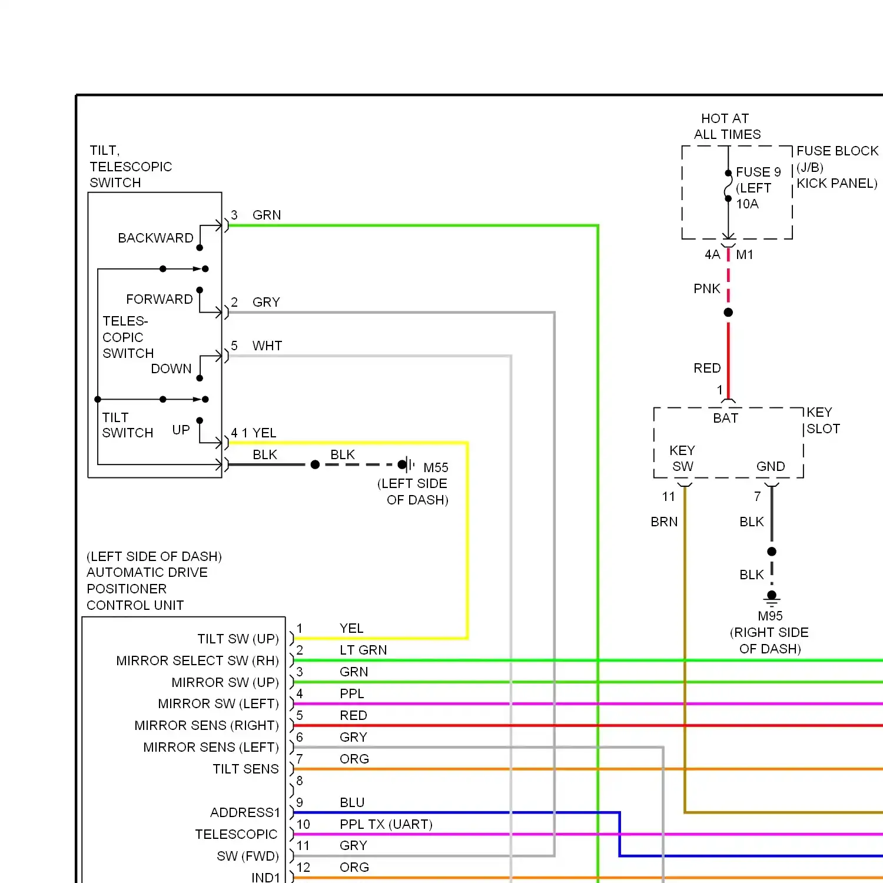Select the 'TILT SENS' pin label
The width and height of the screenshot is (883, 883).
pyautogui.click(x=245, y=769)
